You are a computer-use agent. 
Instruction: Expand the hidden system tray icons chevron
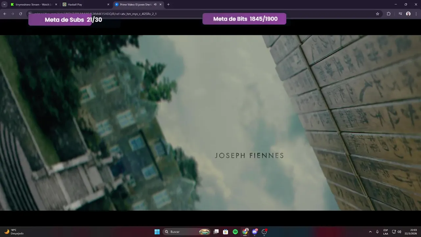pyautogui.click(x=370, y=232)
